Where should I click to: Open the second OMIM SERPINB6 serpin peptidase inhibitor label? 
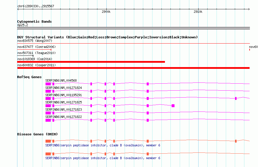103,158
